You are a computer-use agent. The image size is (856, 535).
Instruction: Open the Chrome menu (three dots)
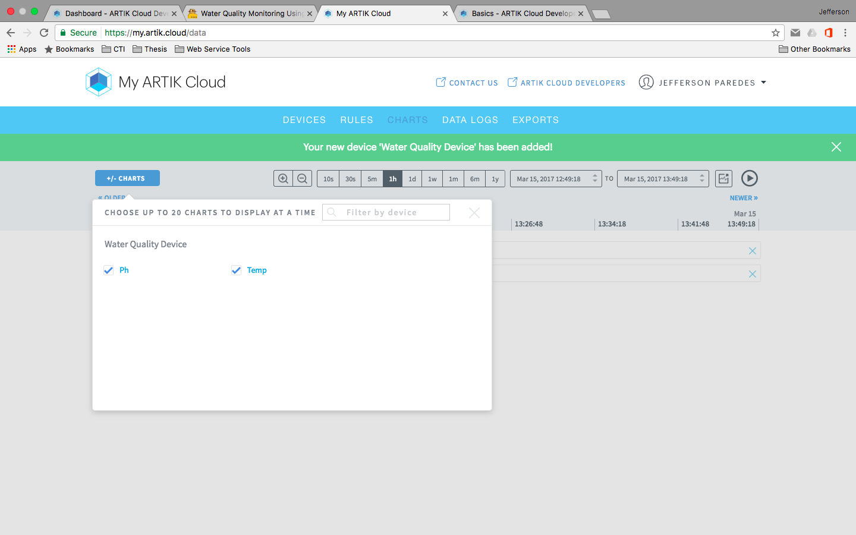(845, 33)
